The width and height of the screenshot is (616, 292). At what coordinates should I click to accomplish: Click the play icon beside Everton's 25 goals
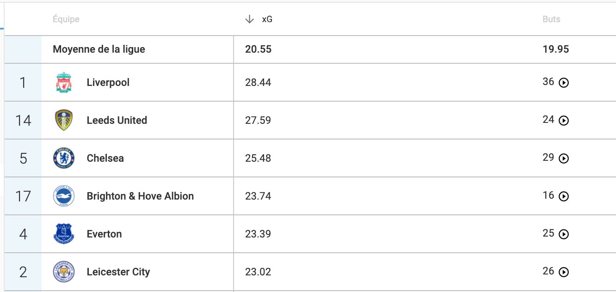564,235
